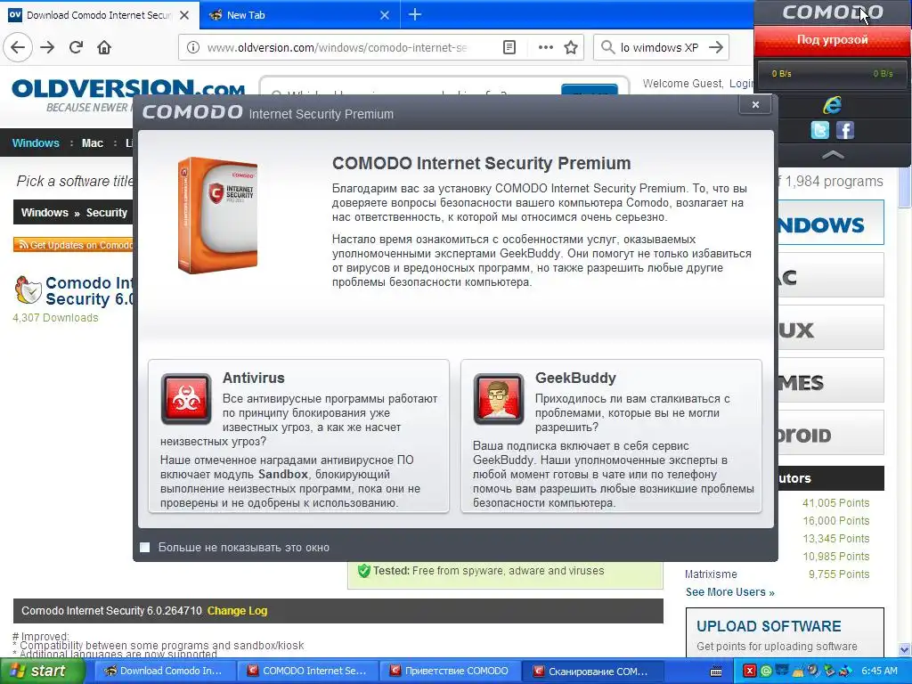
Task: Click 'Get Updates on Comodo' RSS button
Action: pyautogui.click(x=73, y=245)
